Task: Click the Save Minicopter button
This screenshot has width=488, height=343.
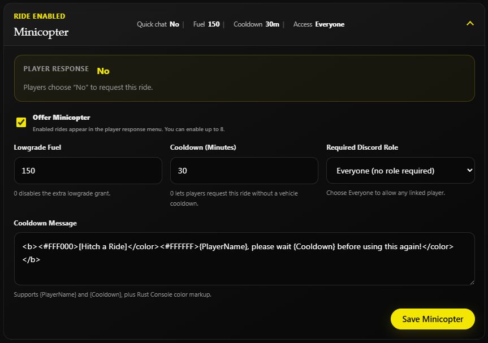Action: coord(433,319)
